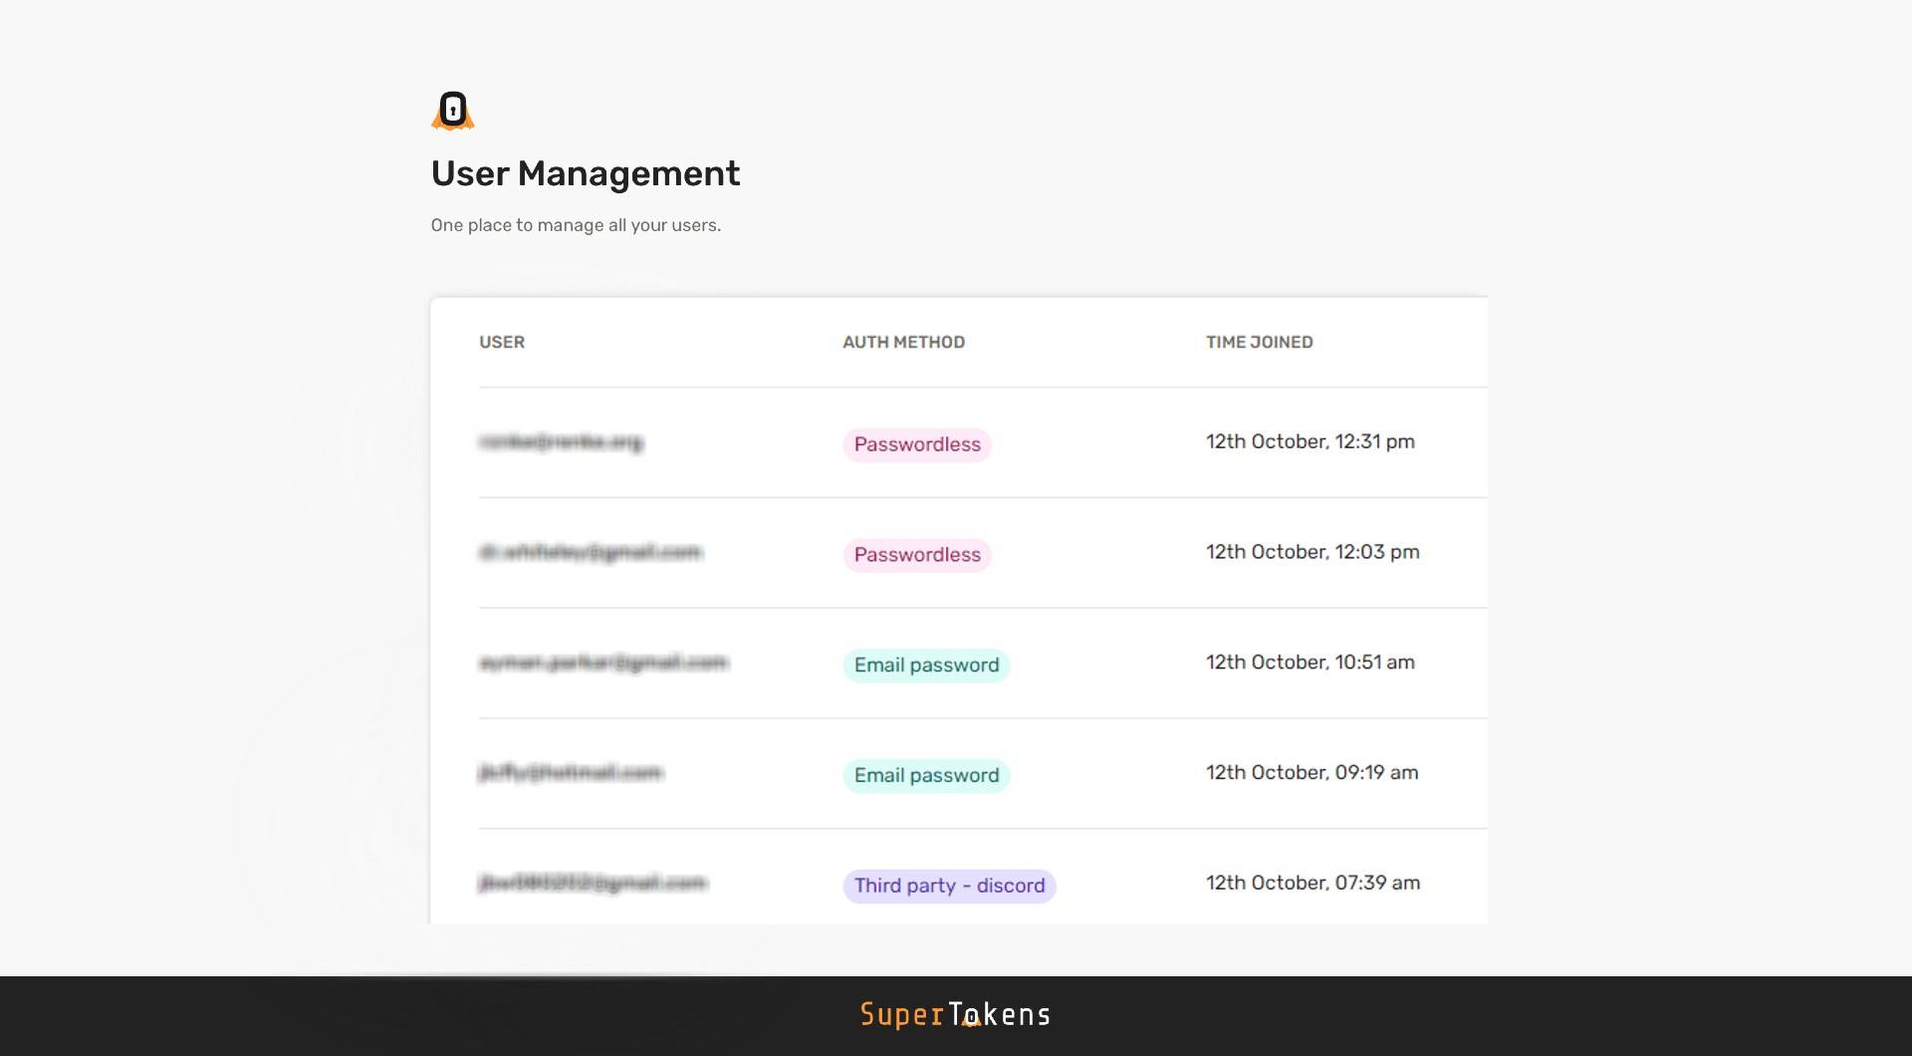Click the timestamp '12th October, 07:39 am'
The width and height of the screenshot is (1912, 1056).
tap(1311, 882)
